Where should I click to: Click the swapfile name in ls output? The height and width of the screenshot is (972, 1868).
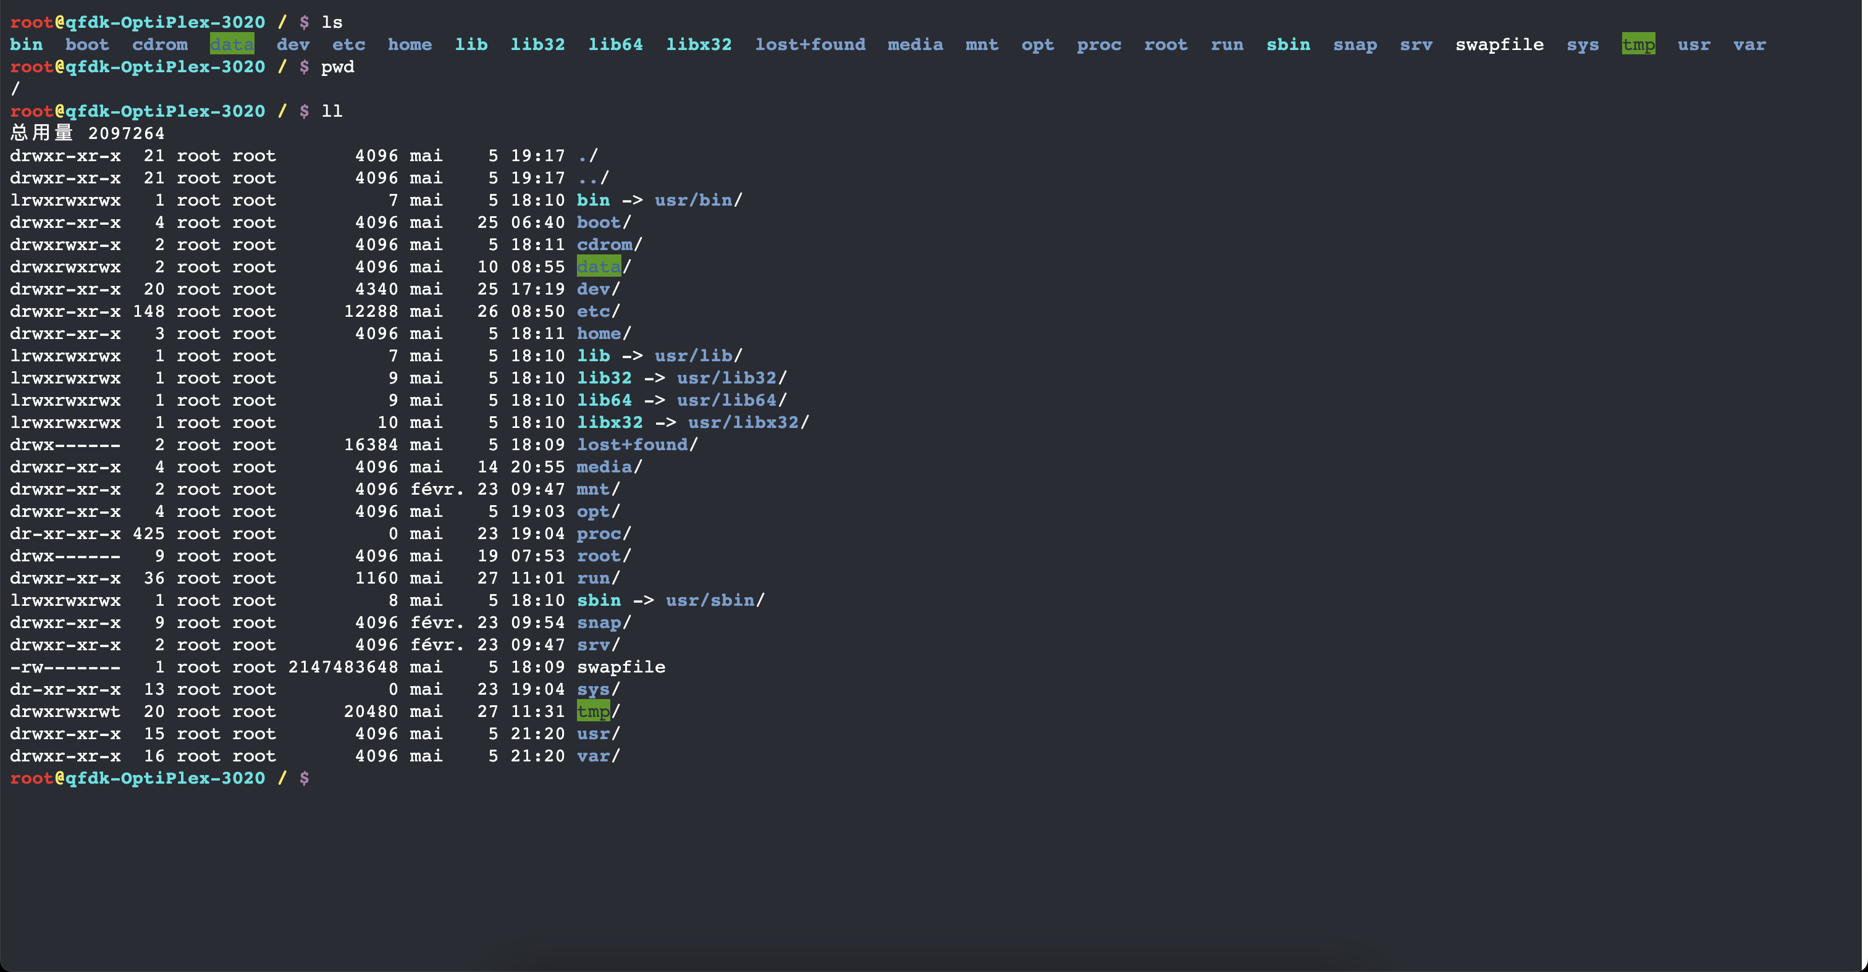point(1499,44)
